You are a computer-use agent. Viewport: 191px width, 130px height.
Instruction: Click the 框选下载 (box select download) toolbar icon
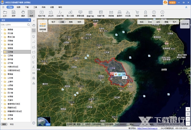tap(41, 13)
